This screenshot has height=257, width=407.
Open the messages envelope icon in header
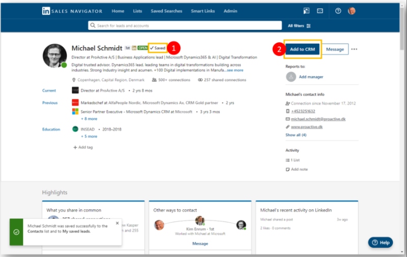pos(320,11)
